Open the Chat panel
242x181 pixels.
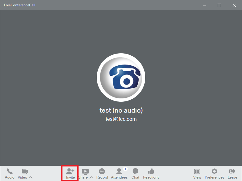point(135,172)
